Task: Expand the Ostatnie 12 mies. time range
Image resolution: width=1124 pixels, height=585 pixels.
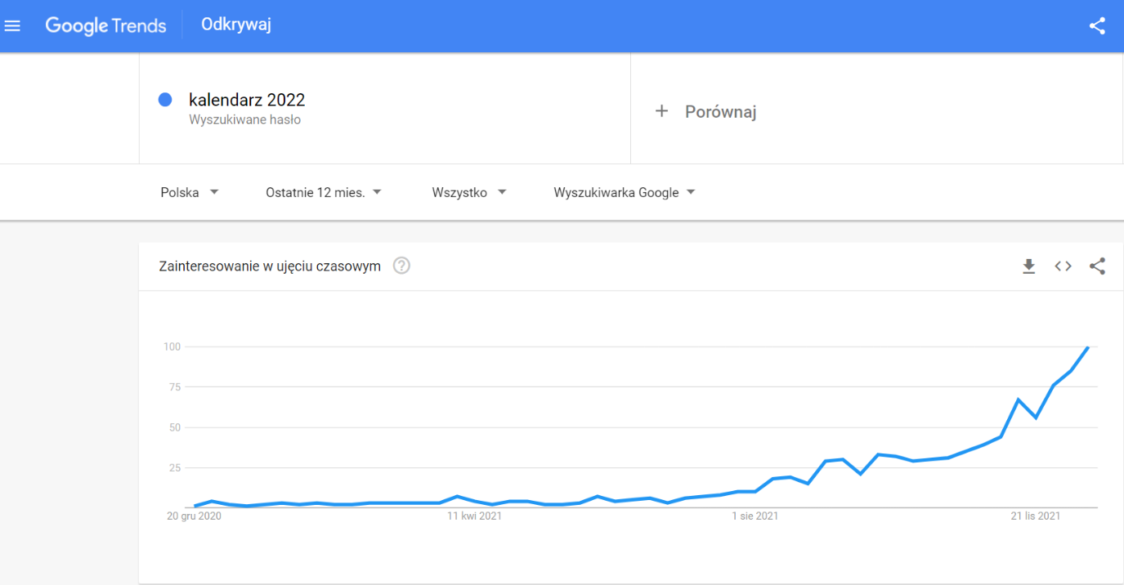Action: tap(324, 193)
